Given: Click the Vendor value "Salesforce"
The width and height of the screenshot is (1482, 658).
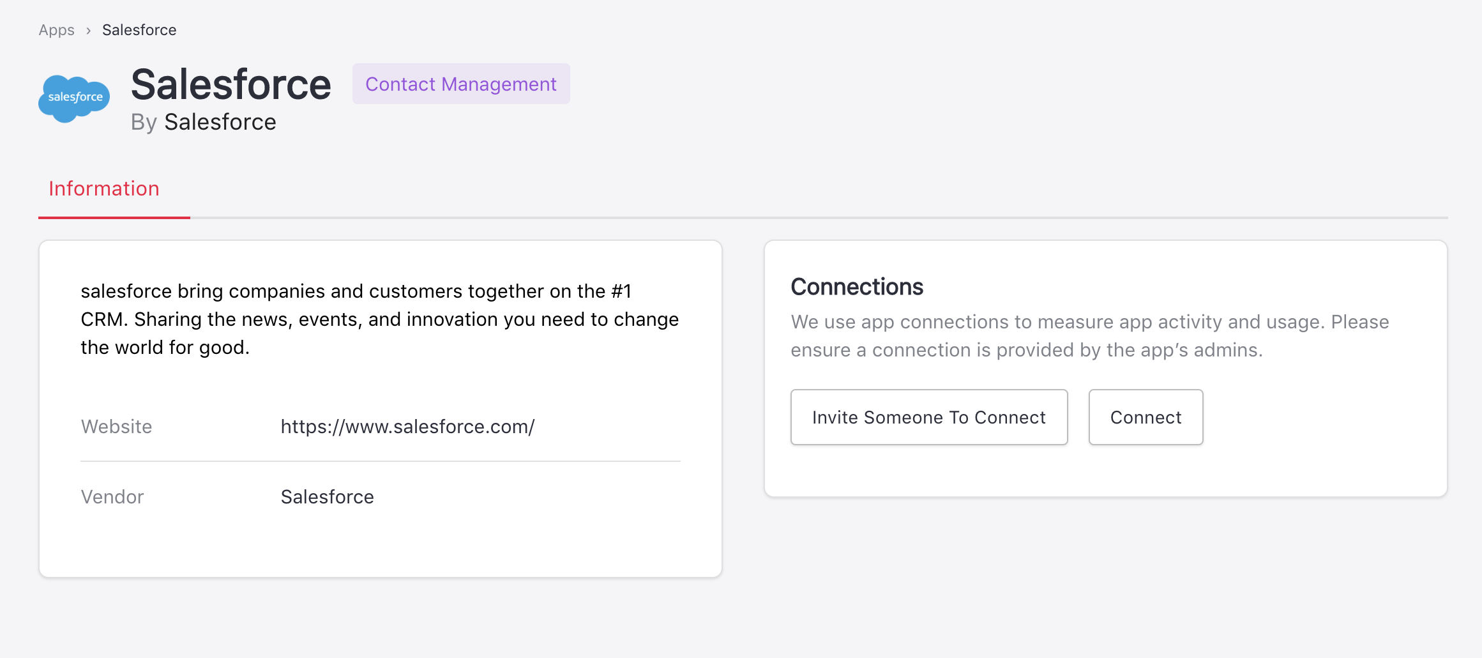Looking at the screenshot, I should [327, 497].
